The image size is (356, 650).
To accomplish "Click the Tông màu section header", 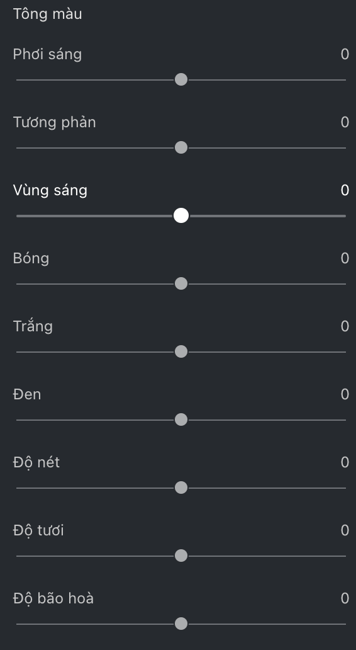I will click(48, 14).
